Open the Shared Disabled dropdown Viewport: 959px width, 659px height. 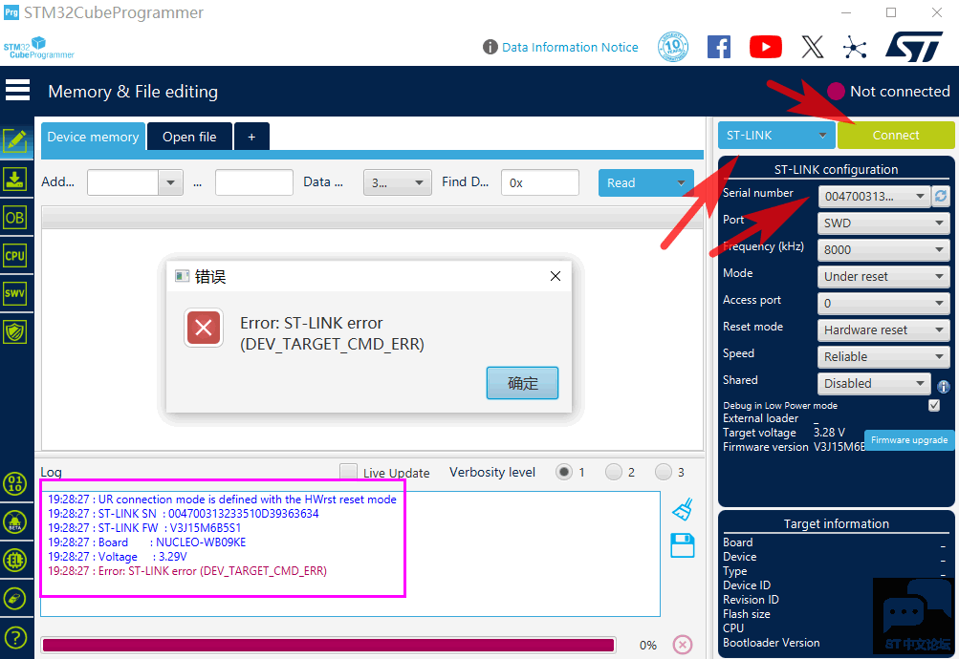click(x=873, y=384)
